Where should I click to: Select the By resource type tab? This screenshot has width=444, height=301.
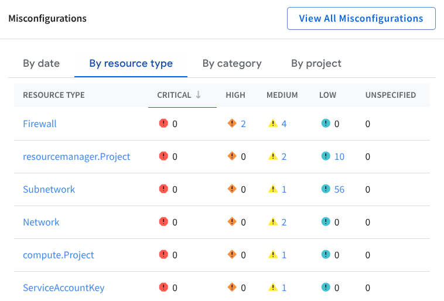click(x=131, y=63)
